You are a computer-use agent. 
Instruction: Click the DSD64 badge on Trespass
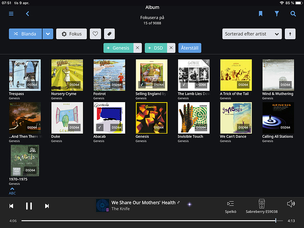(x=32, y=85)
